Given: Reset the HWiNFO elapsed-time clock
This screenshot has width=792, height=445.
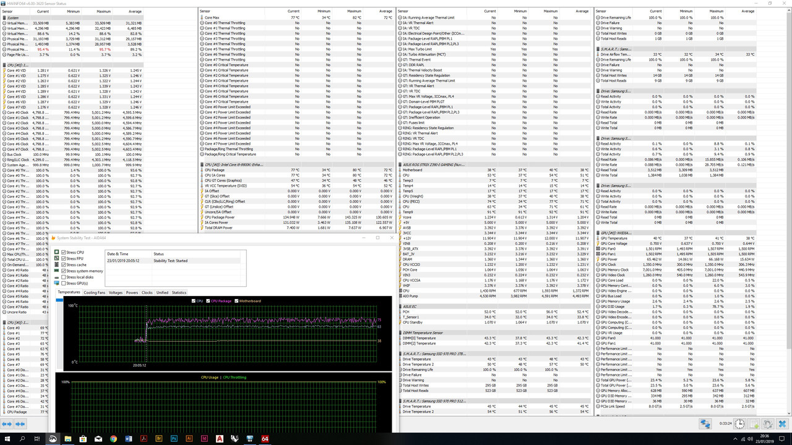Looking at the screenshot, I should point(739,424).
